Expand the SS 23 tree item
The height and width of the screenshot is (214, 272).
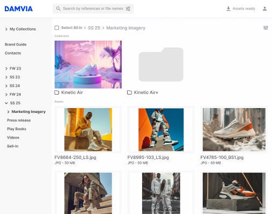6,77
